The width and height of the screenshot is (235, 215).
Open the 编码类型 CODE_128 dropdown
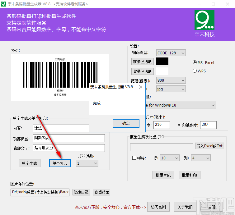click(171, 53)
